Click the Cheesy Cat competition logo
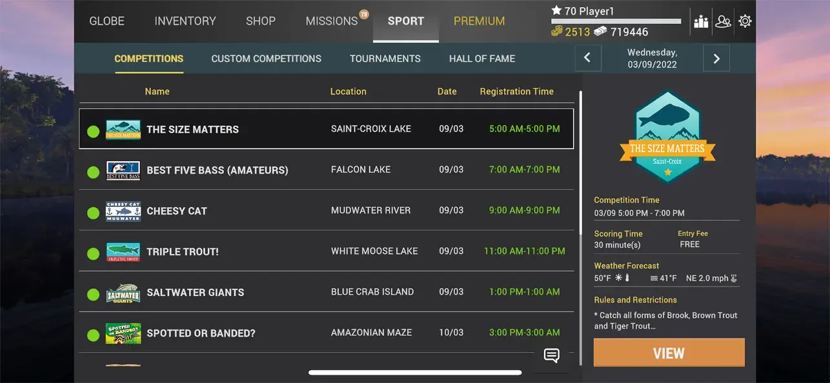This screenshot has width=830, height=383. (x=123, y=211)
